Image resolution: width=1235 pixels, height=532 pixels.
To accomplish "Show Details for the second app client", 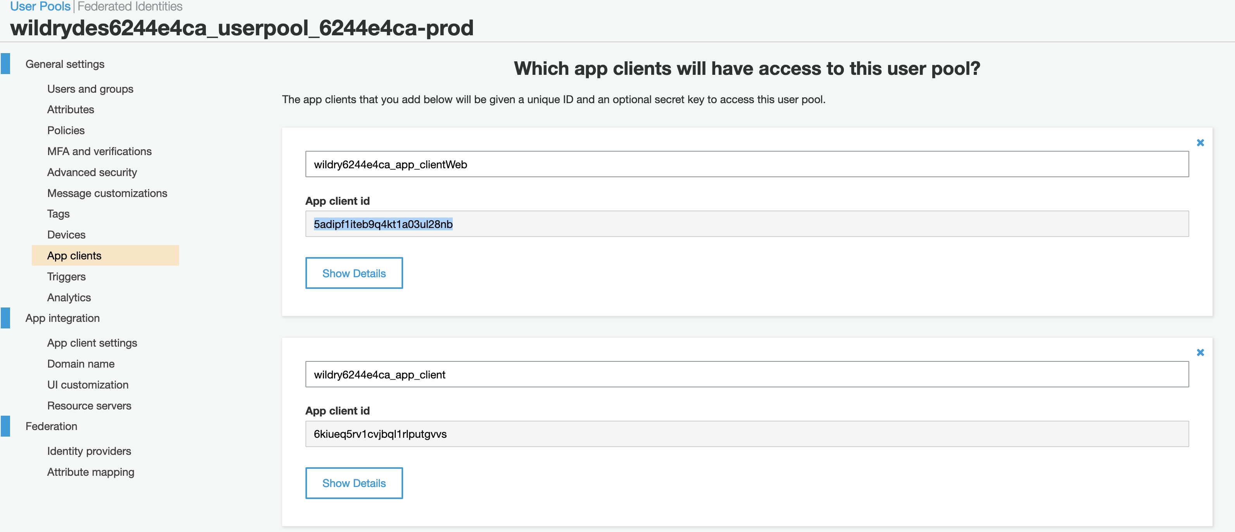I will pos(354,483).
